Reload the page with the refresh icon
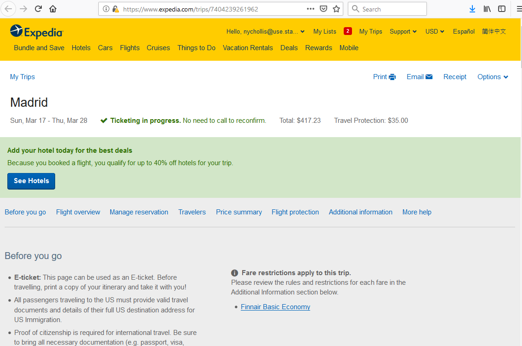522x346 pixels. tap(39, 9)
